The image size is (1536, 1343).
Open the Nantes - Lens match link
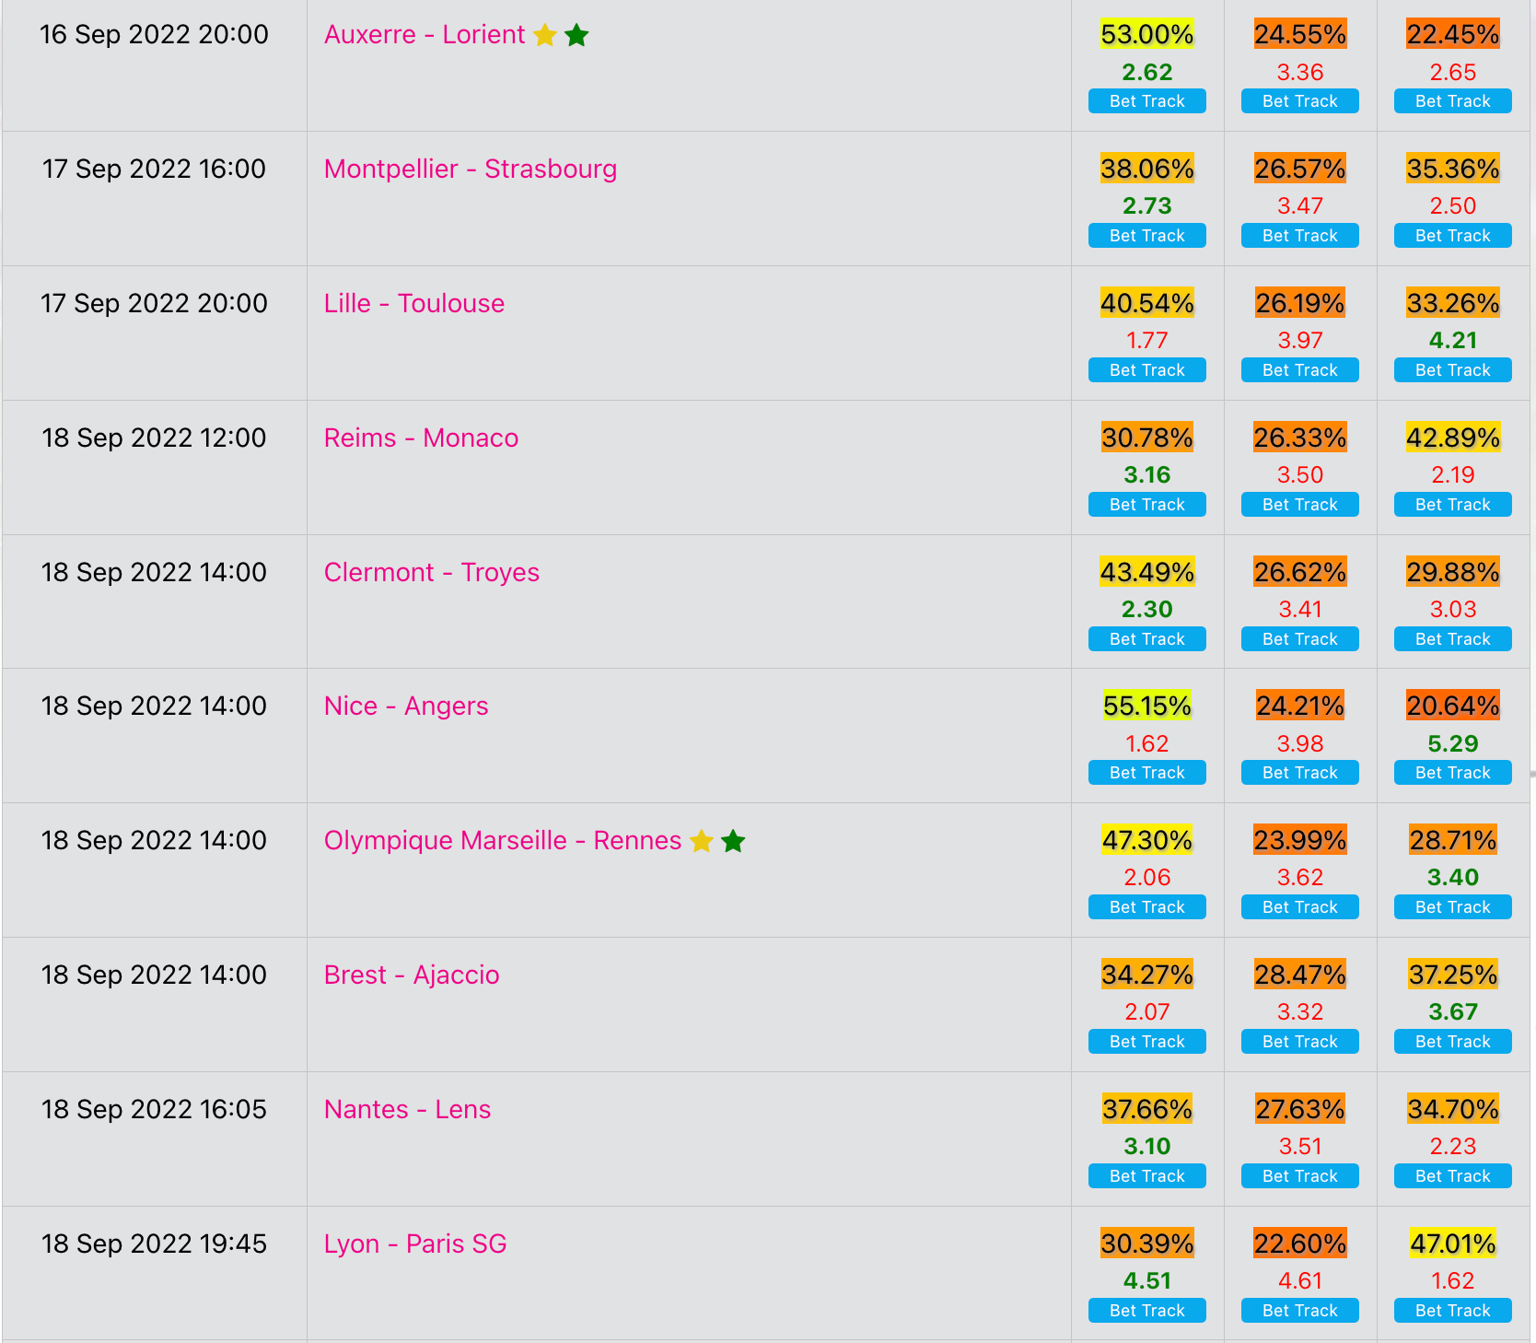[407, 1110]
